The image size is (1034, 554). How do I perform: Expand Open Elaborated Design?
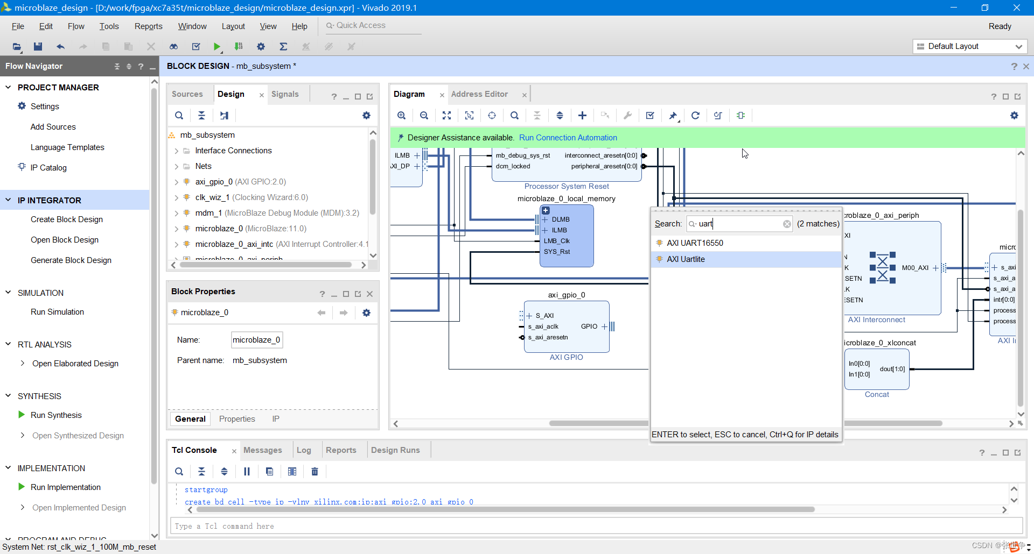[x=22, y=363]
